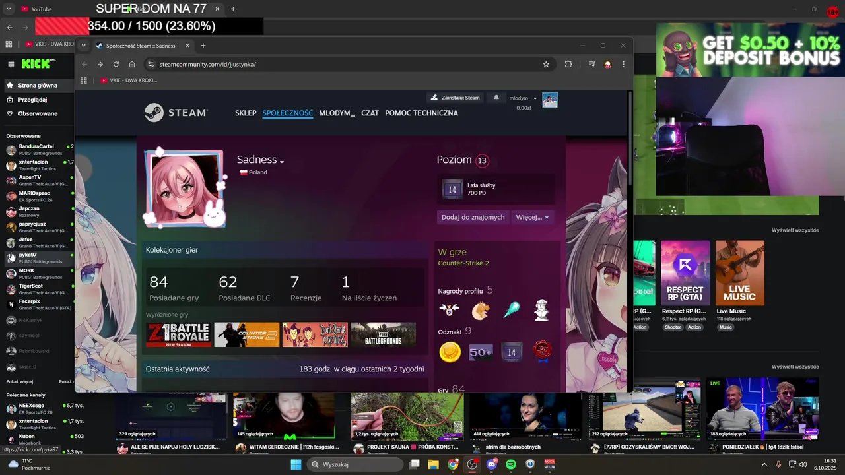Open the tab search dropdown in Steam window
This screenshot has height=475, width=845.
(83, 46)
